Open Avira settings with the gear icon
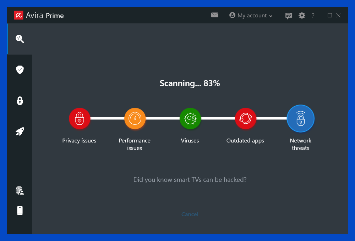The image size is (355, 241). coord(302,15)
